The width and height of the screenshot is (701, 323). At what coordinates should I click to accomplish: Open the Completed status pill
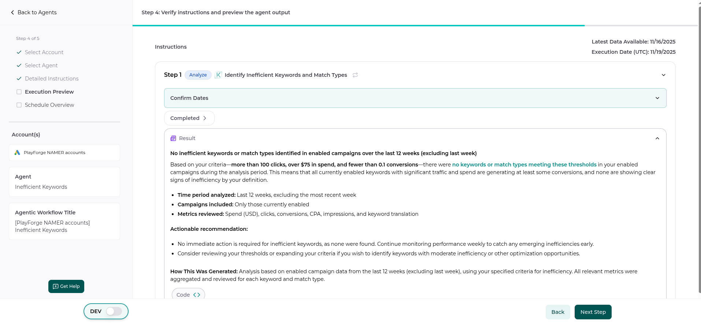point(189,118)
